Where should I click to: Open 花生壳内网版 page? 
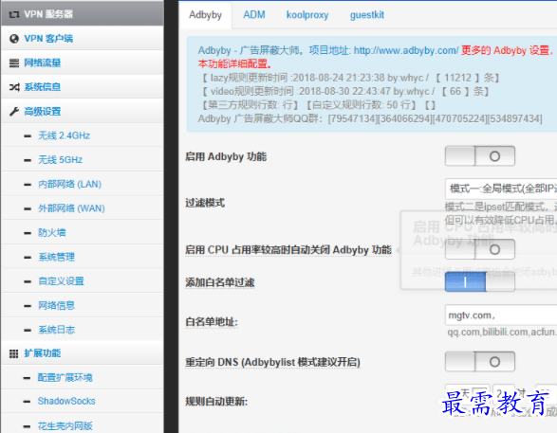65,426
